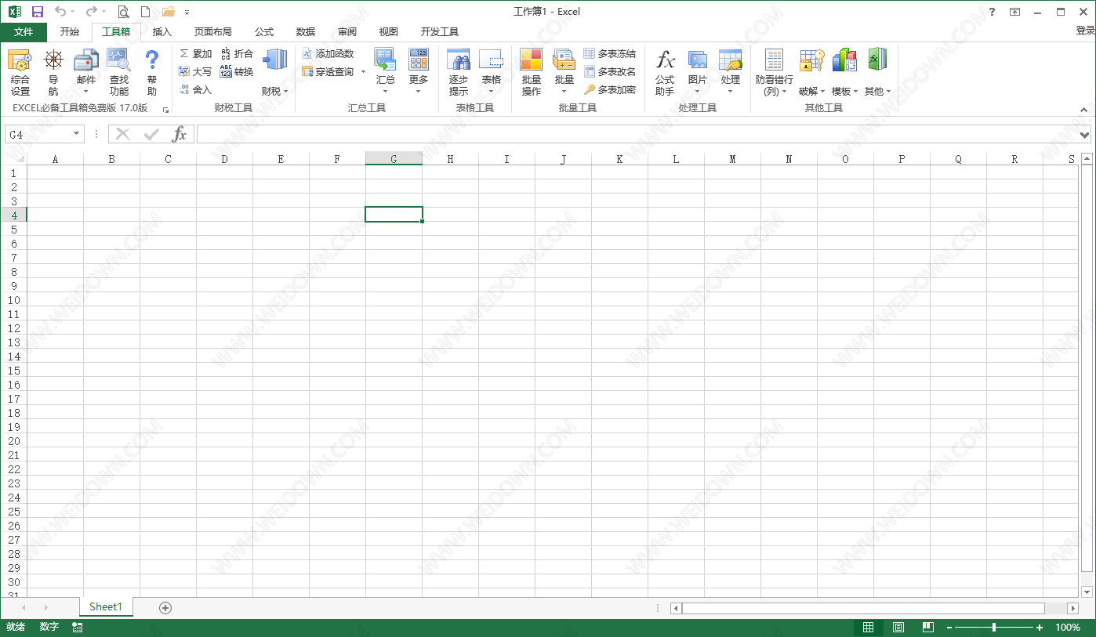Click the Undo arrow in the quick access toolbar

coord(60,12)
